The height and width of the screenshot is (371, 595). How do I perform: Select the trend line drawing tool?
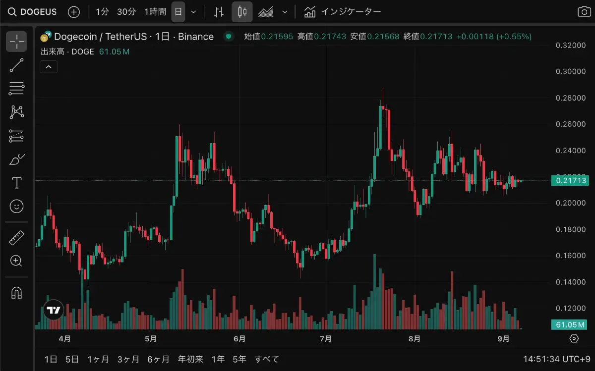tap(16, 65)
